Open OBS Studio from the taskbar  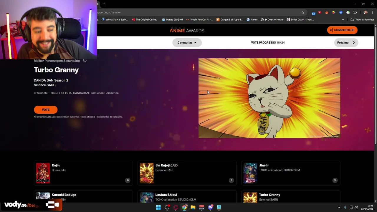pos(167,207)
